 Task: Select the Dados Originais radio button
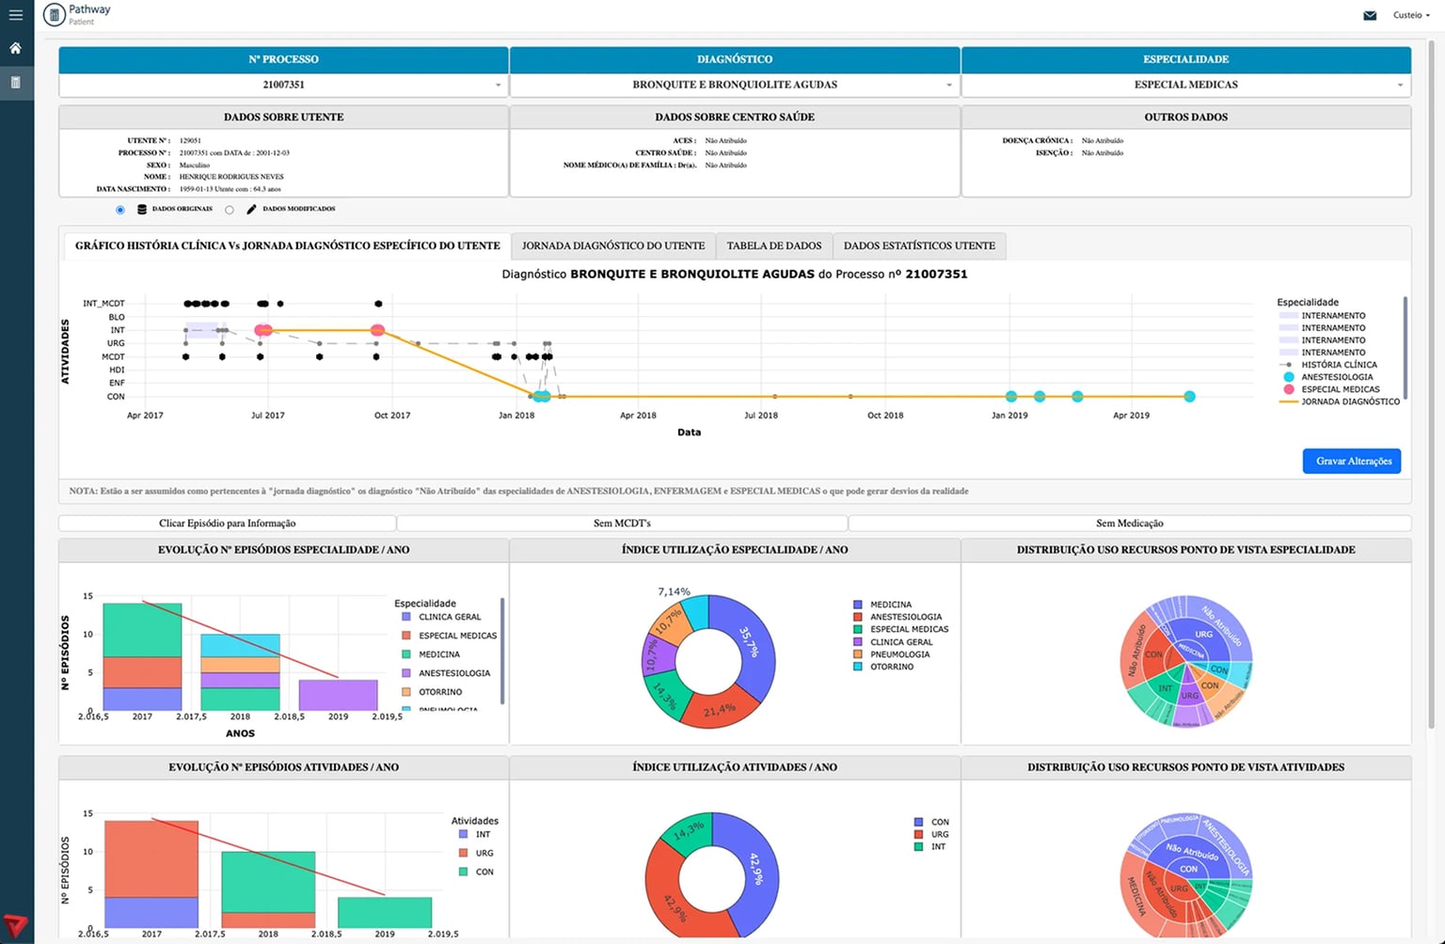point(120,210)
